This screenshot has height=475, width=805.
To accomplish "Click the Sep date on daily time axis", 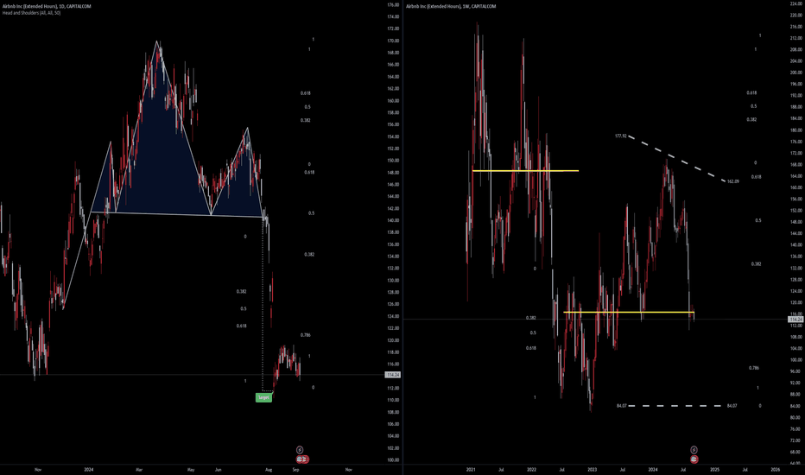I will coord(295,469).
